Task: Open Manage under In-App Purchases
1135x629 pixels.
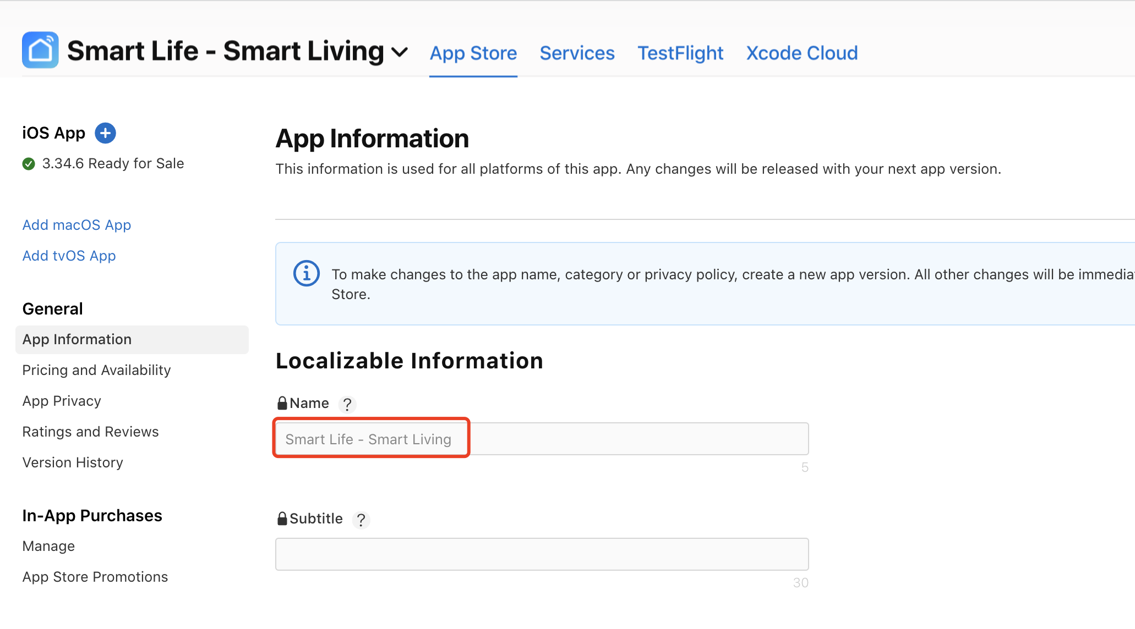Action: tap(48, 546)
